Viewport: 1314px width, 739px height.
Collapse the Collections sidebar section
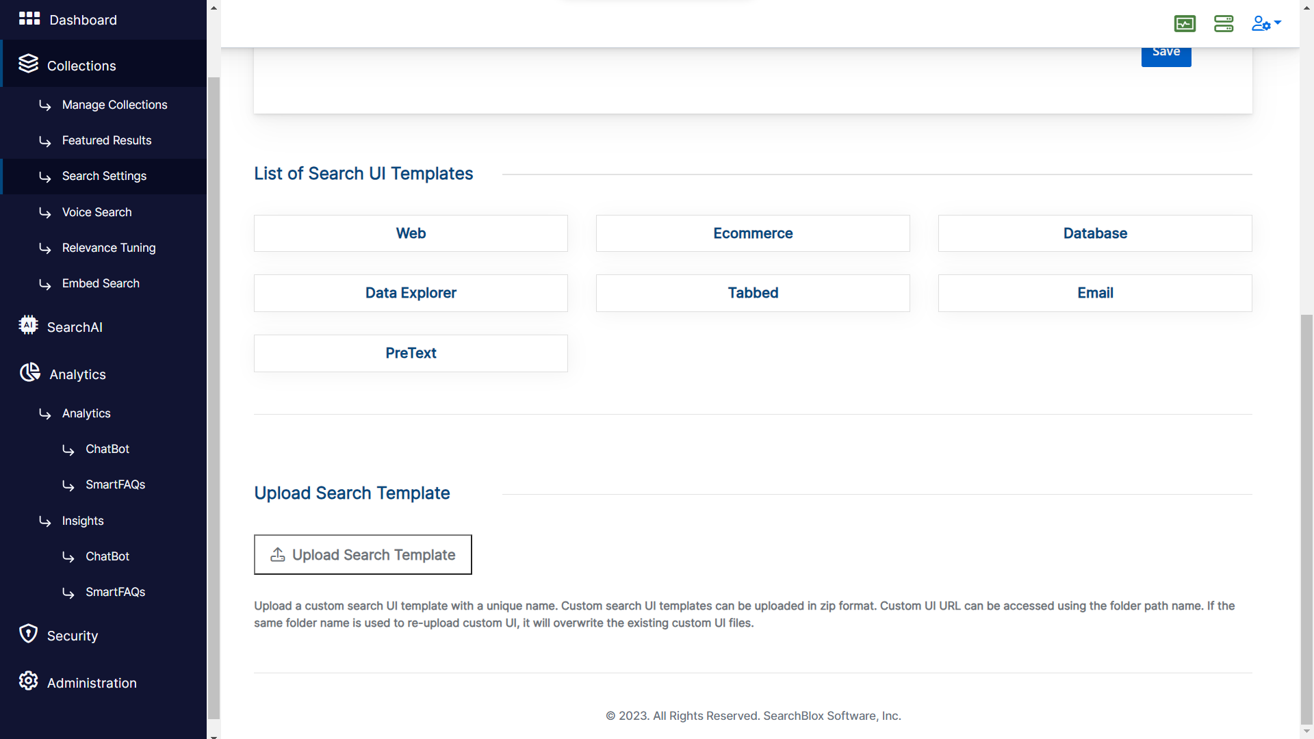coord(81,66)
